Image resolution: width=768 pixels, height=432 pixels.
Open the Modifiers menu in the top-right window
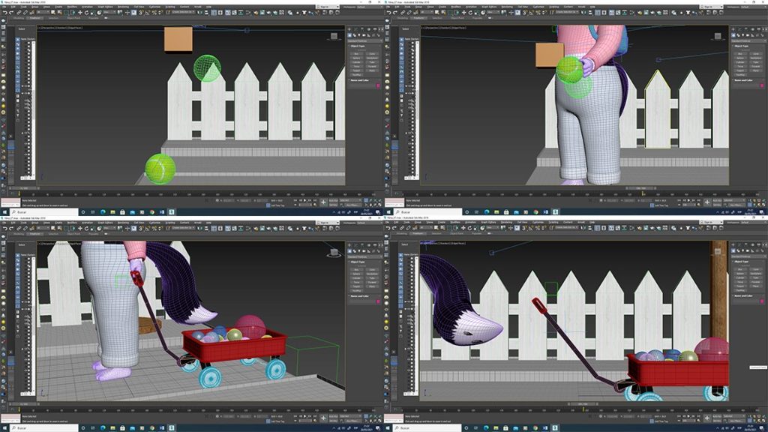(455, 8)
